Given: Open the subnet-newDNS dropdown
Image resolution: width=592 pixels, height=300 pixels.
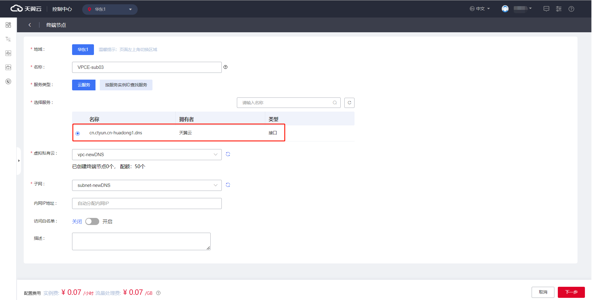Looking at the screenshot, I should click(147, 185).
